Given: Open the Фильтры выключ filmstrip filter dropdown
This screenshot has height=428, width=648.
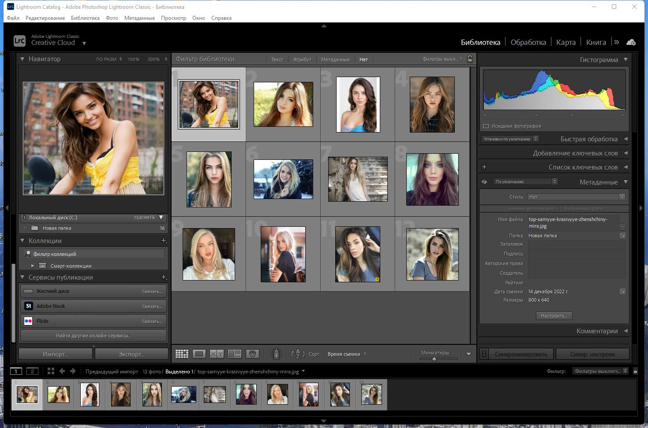Looking at the screenshot, I should point(600,371).
